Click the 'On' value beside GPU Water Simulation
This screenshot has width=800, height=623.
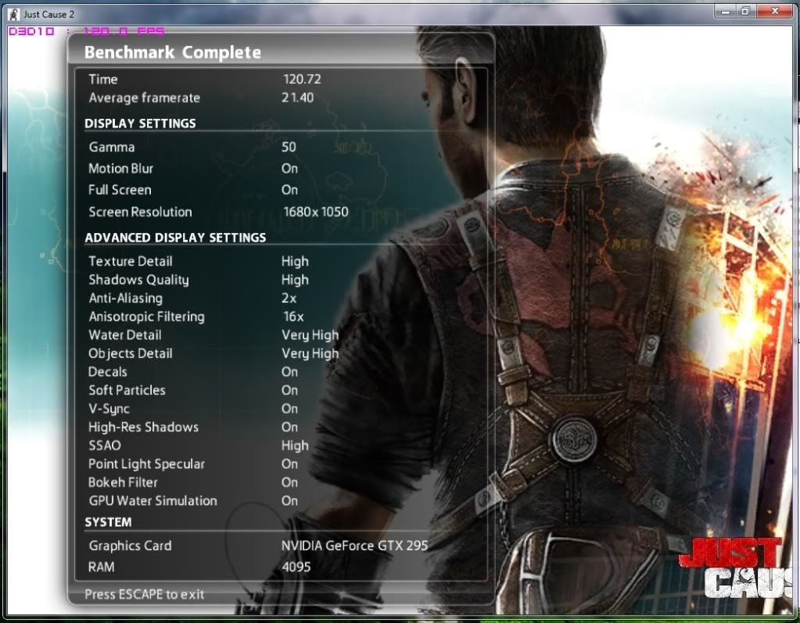click(x=289, y=500)
